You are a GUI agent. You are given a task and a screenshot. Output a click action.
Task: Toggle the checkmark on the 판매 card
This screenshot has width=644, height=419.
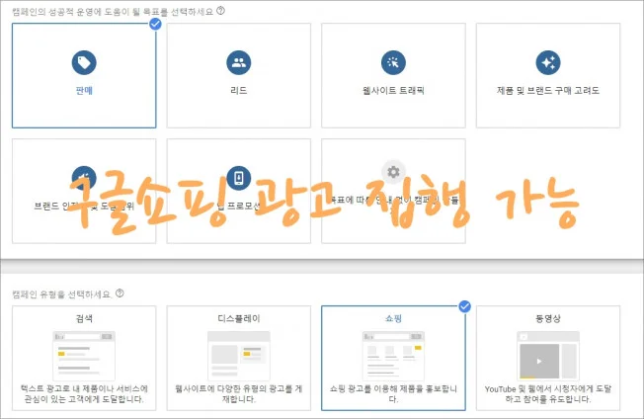[155, 24]
